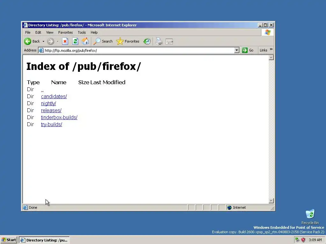The height and width of the screenshot is (244, 326).
Task: Open the try-builds/ directory link
Action: 51,125
